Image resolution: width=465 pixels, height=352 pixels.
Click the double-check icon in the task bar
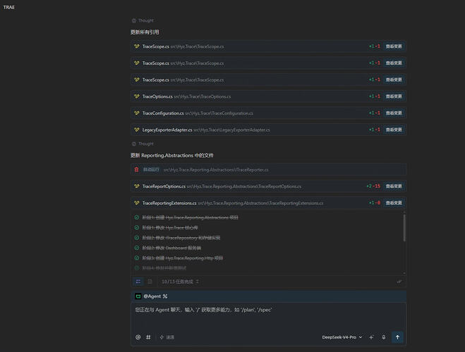(399, 282)
